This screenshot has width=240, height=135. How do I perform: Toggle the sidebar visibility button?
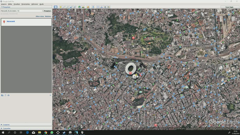pos(55,7)
